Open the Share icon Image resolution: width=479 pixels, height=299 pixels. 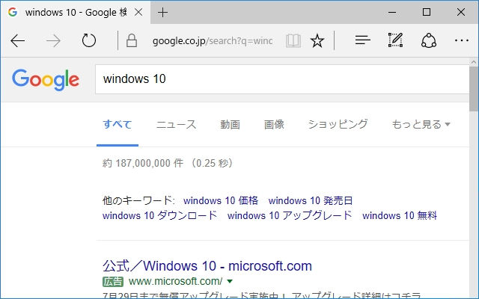(x=429, y=40)
